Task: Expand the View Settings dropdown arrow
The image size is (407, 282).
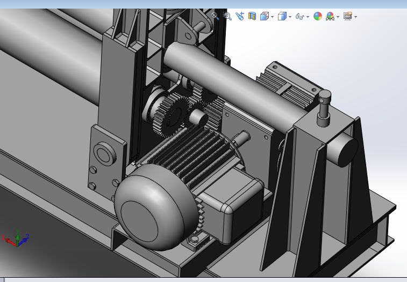Action: 355,17
